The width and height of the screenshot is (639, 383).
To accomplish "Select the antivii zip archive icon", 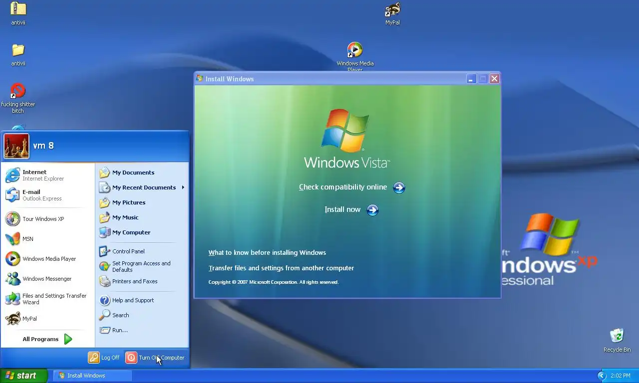I will pyautogui.click(x=18, y=13).
